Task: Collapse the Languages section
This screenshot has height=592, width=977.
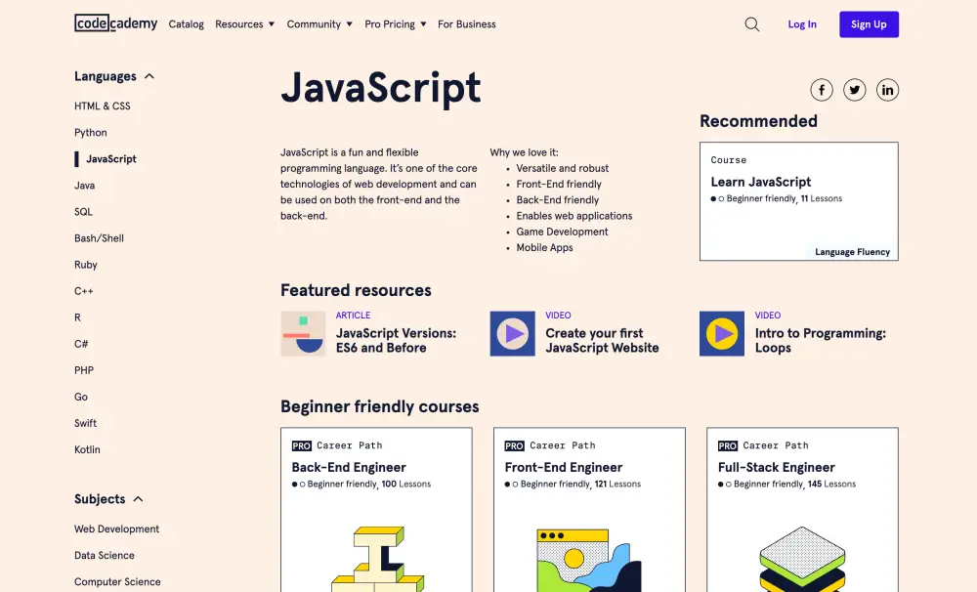Action: click(149, 75)
